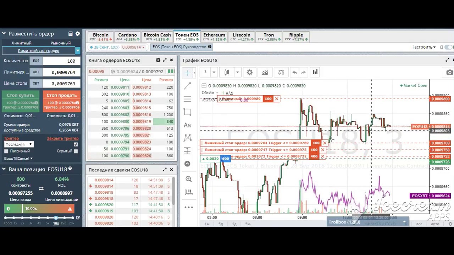
Task: Select the Лимитный order tab
Action: pyautogui.click(x=21, y=43)
